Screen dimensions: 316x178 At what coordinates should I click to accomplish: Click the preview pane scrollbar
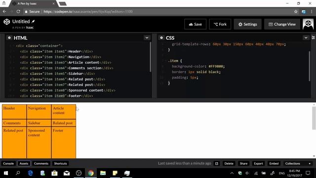[314, 118]
